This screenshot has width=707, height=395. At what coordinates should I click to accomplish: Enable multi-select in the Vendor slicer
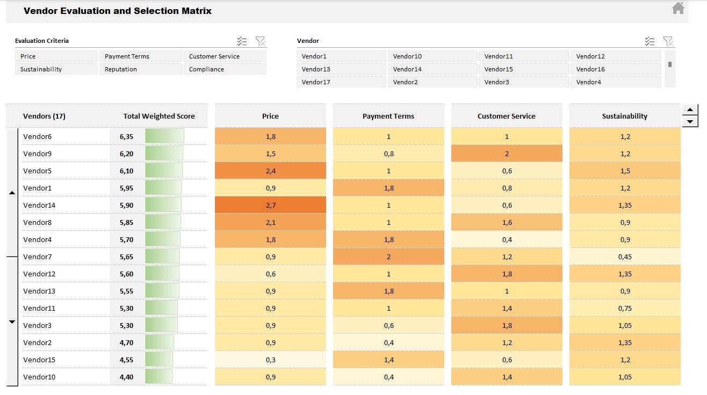650,41
